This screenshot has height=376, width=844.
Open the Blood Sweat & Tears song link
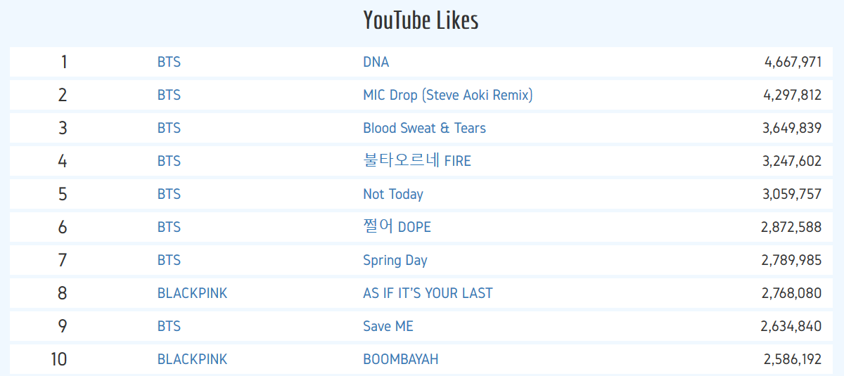[424, 128]
